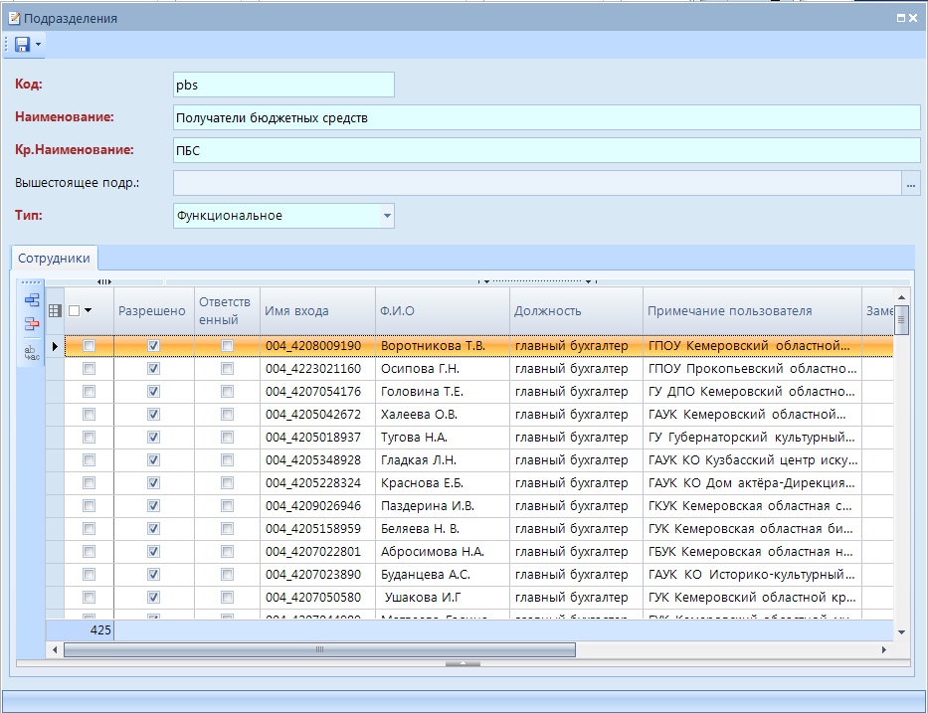This screenshot has height=713, width=928.
Task: Click the grid column chooser icon in header
Action: (56, 311)
